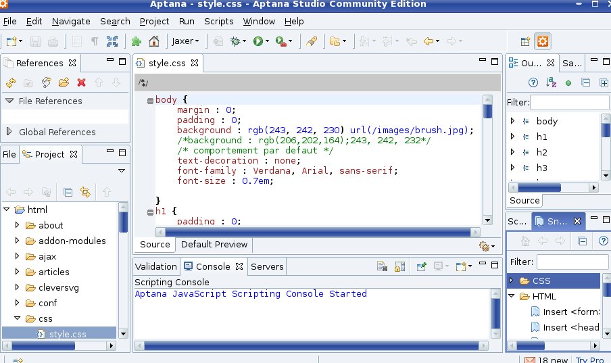Open the Navigate menu
The image size is (611, 363).
[71, 22]
